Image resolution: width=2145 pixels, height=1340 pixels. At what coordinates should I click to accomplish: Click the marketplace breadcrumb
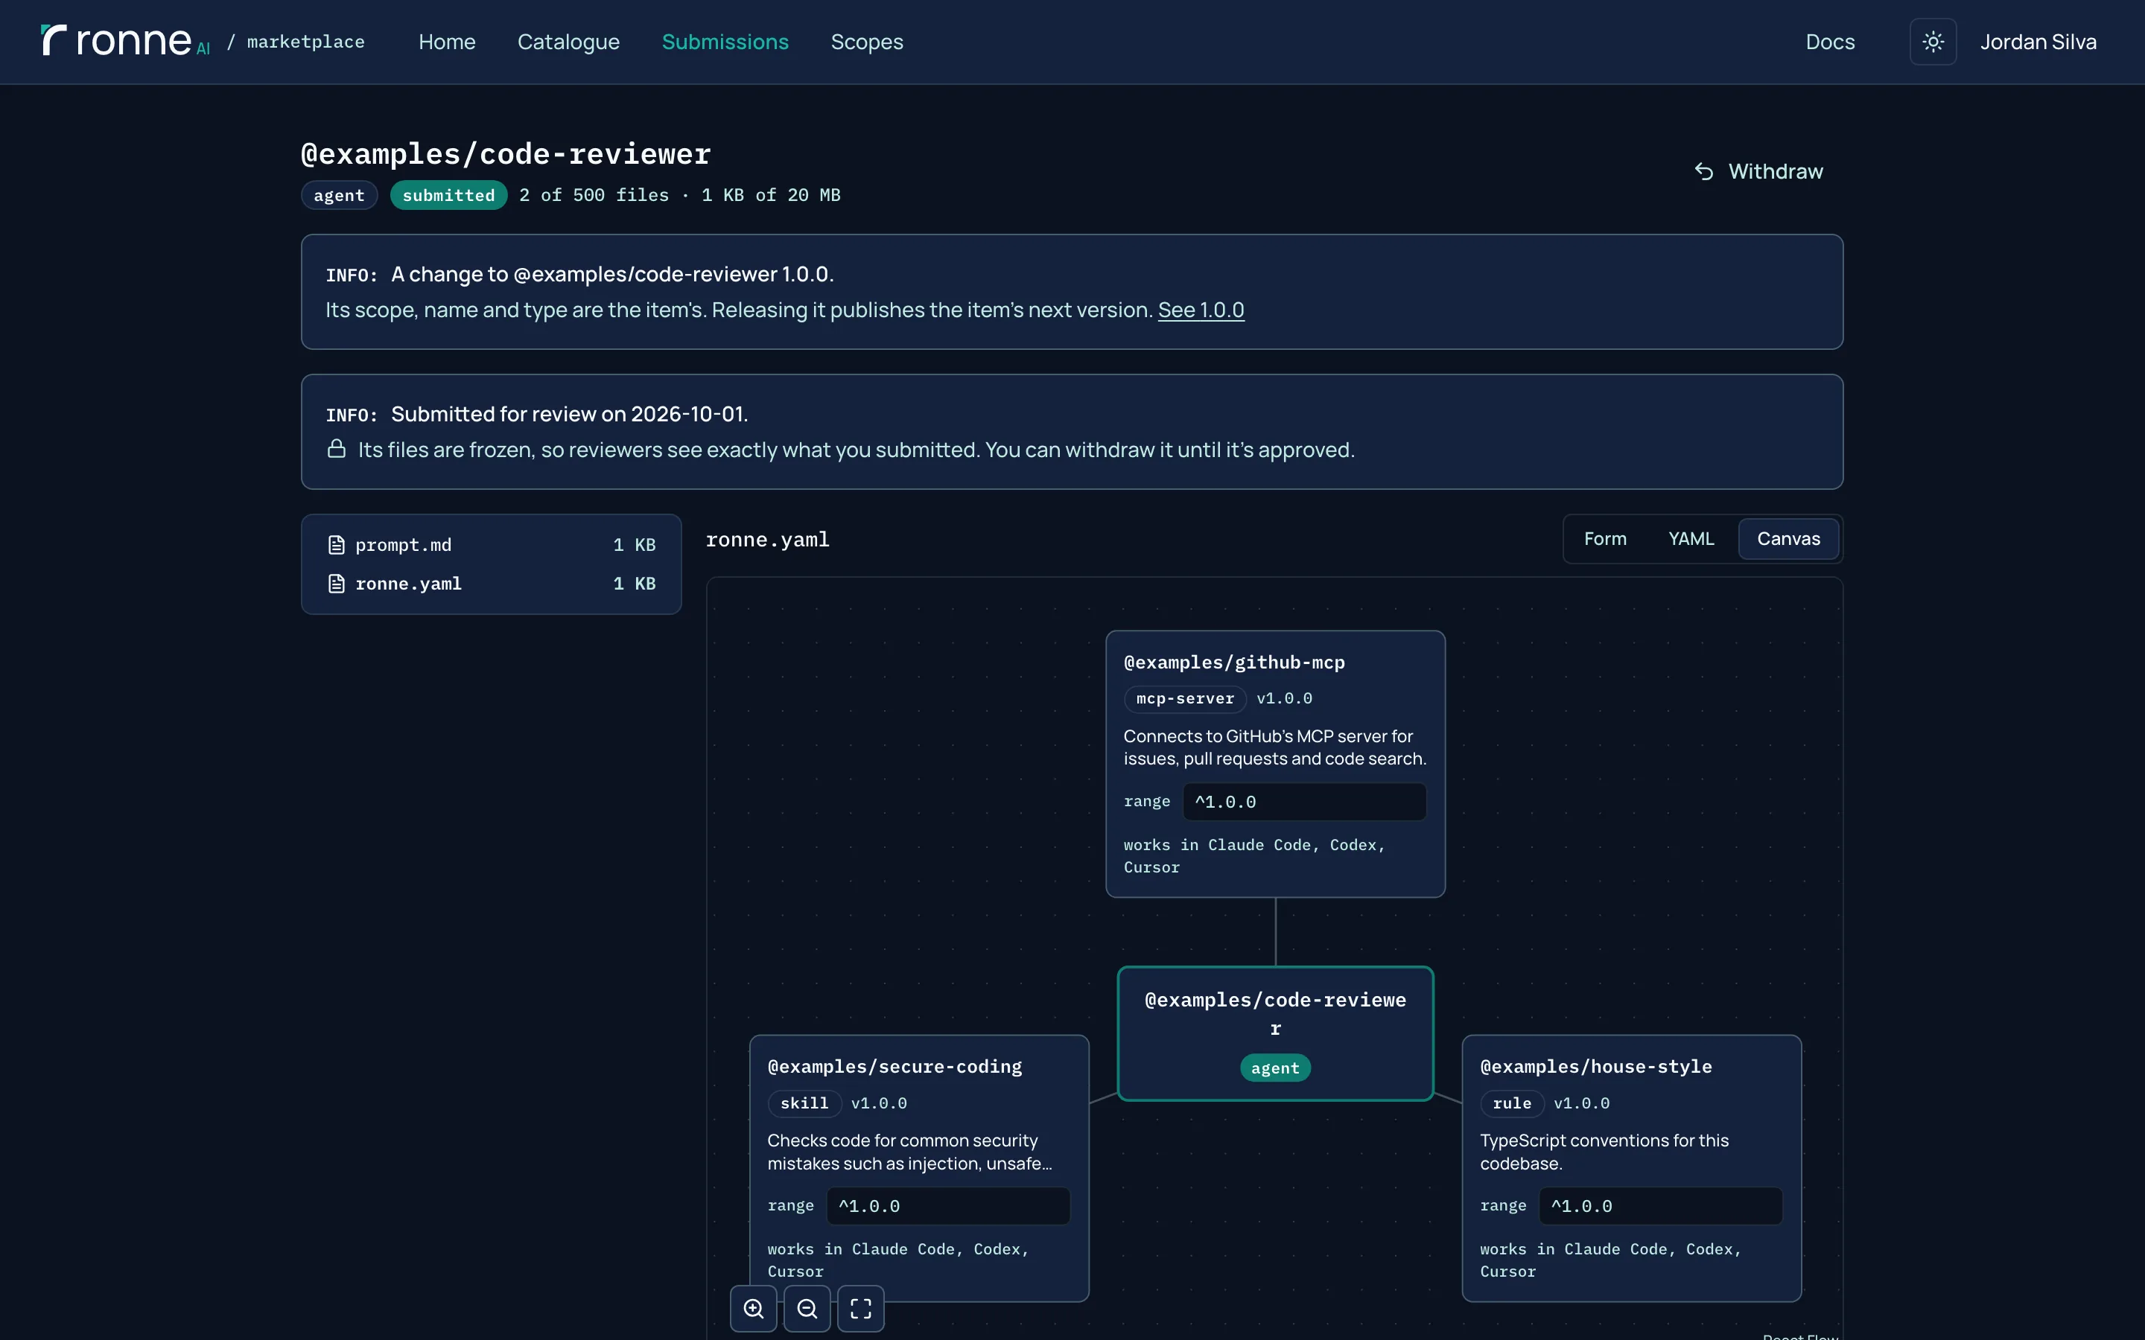pos(306,42)
